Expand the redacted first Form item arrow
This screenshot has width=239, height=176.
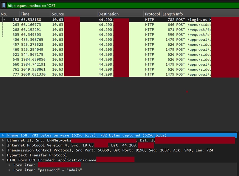coord(9,165)
